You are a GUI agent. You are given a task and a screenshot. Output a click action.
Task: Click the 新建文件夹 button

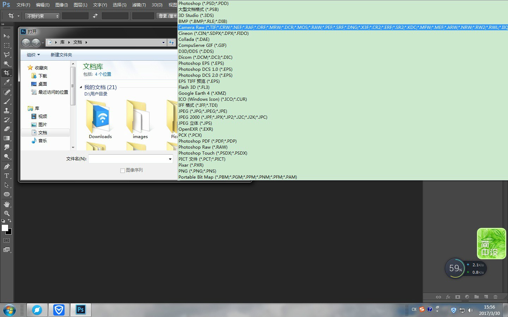(61, 55)
